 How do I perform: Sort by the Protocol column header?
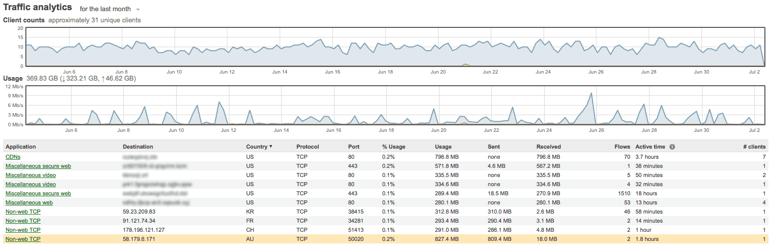coord(308,147)
